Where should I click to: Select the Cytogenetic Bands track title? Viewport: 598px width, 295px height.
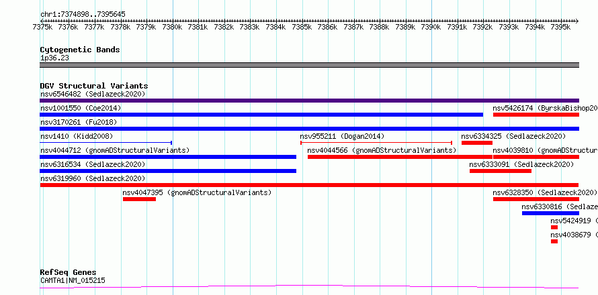pos(80,50)
